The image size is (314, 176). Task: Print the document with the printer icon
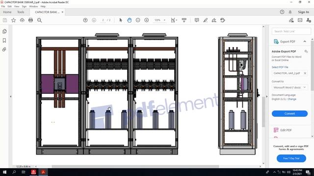pos(30,20)
